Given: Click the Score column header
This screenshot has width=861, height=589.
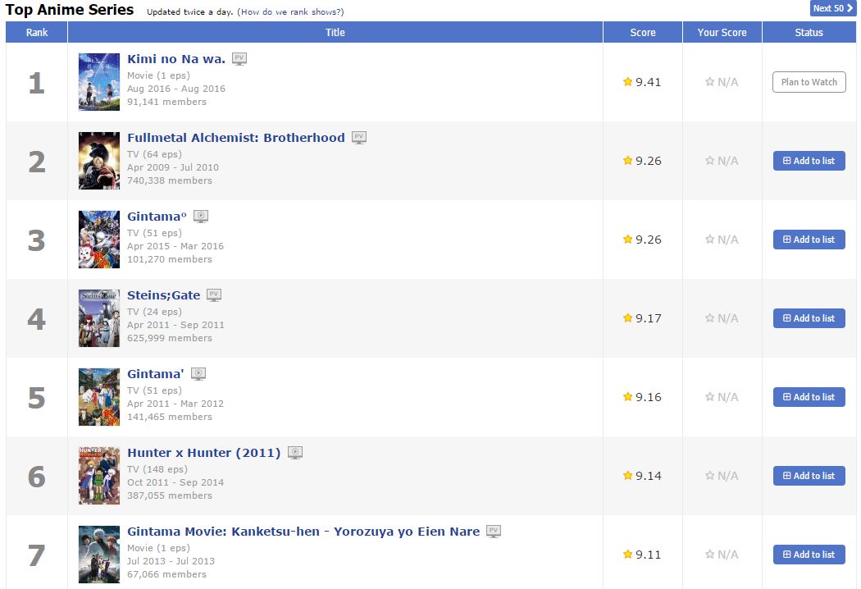Looking at the screenshot, I should click(x=642, y=33).
